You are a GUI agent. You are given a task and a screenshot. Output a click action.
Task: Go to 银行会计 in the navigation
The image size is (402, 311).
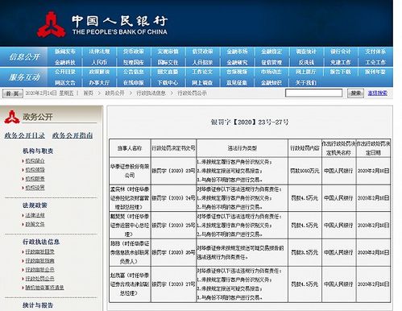(341, 52)
